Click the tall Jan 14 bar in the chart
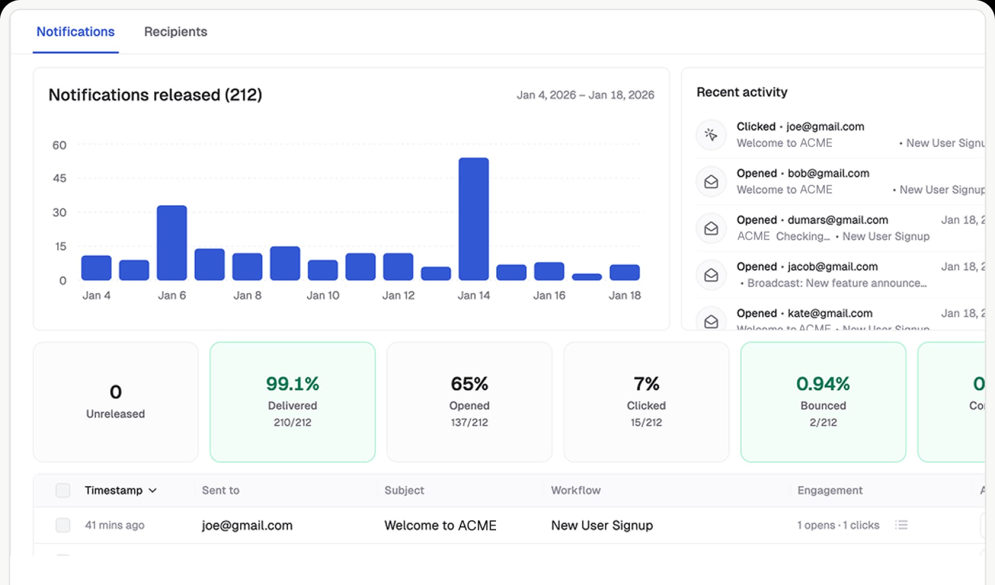 [x=473, y=218]
